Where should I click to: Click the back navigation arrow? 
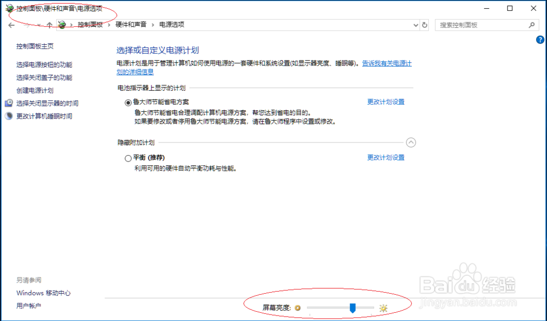(x=11, y=25)
